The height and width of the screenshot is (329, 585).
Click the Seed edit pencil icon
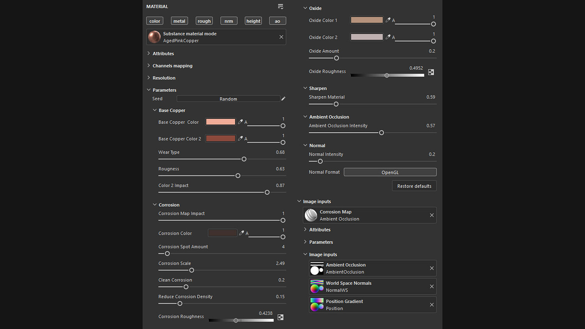click(284, 99)
